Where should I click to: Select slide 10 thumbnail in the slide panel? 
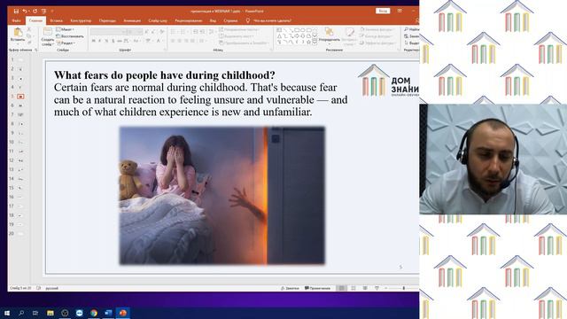[x=20, y=142]
